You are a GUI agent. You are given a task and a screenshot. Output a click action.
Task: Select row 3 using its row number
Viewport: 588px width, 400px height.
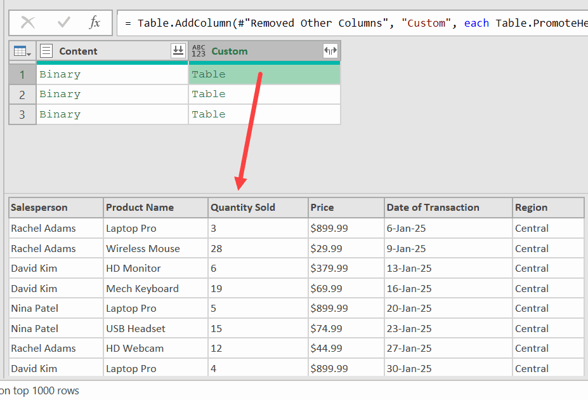tap(22, 115)
